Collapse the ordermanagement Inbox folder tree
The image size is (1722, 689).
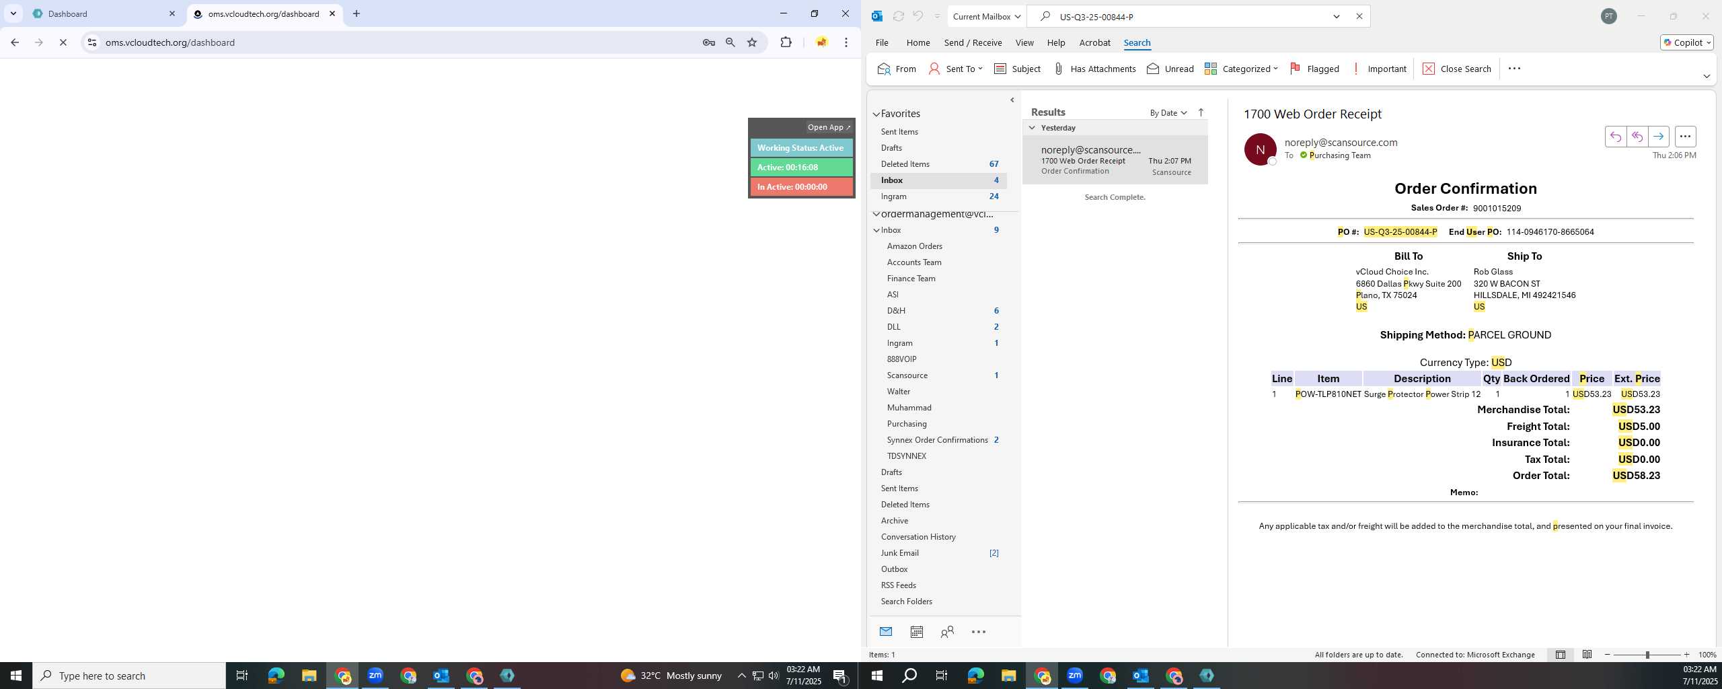[x=876, y=230]
